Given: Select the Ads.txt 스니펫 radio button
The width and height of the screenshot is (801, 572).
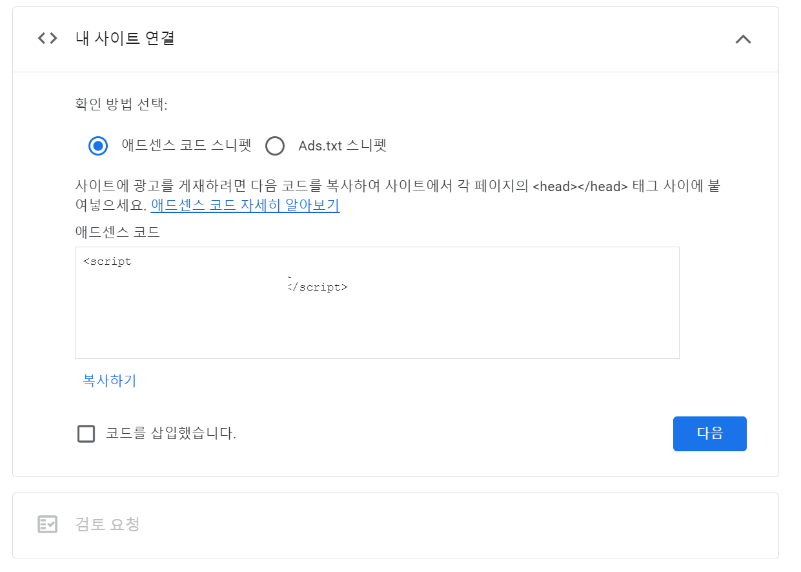Looking at the screenshot, I should click(275, 146).
